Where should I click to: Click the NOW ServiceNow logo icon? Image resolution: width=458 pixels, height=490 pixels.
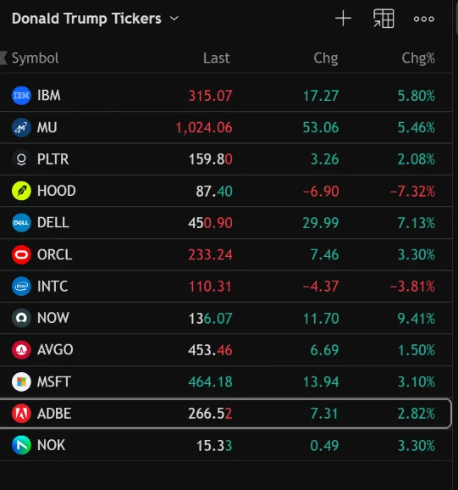tap(21, 318)
